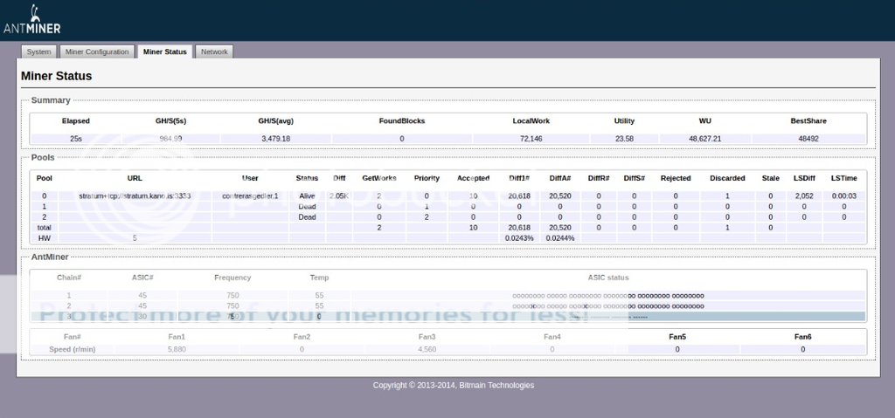Click the DiffA# percentage 0.0244%
The width and height of the screenshot is (895, 418).
click(x=560, y=238)
